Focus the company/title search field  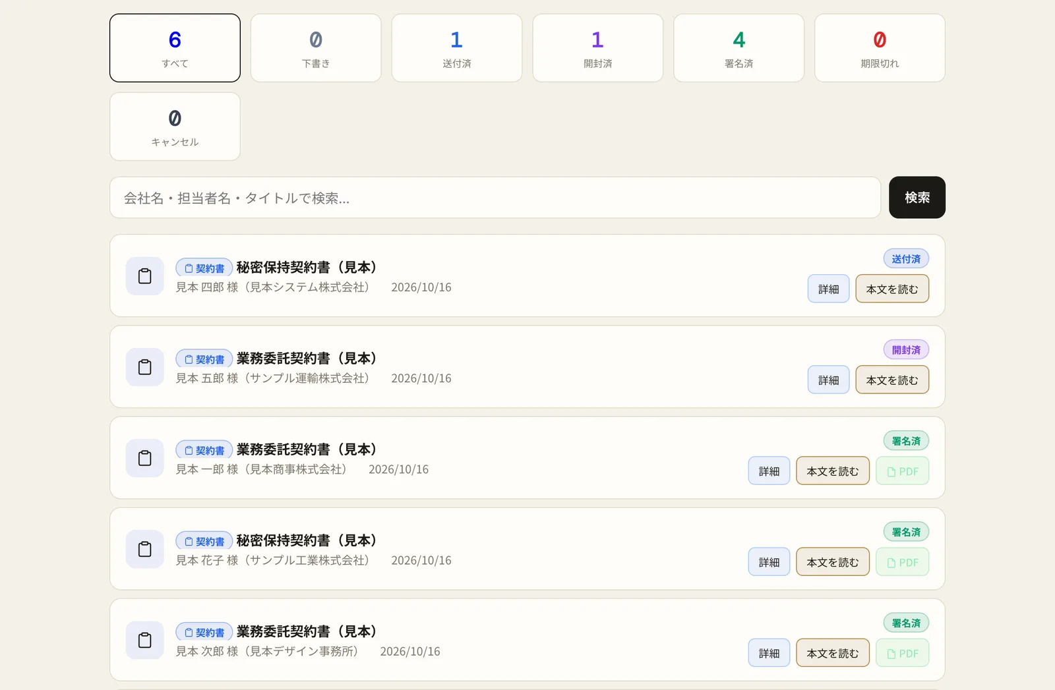(x=495, y=198)
